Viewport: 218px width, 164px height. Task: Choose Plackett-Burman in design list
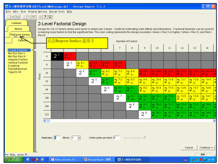(x=18, y=68)
